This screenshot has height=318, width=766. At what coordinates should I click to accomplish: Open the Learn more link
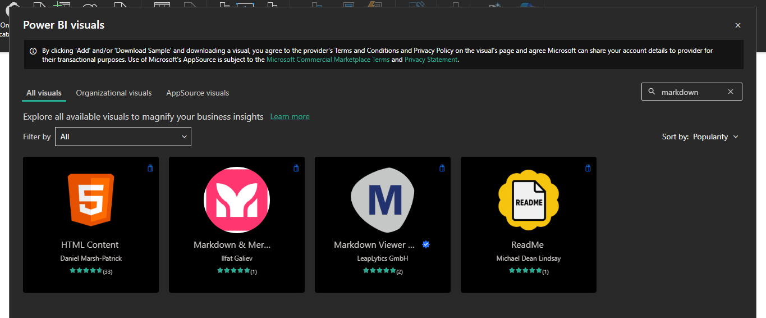(290, 116)
